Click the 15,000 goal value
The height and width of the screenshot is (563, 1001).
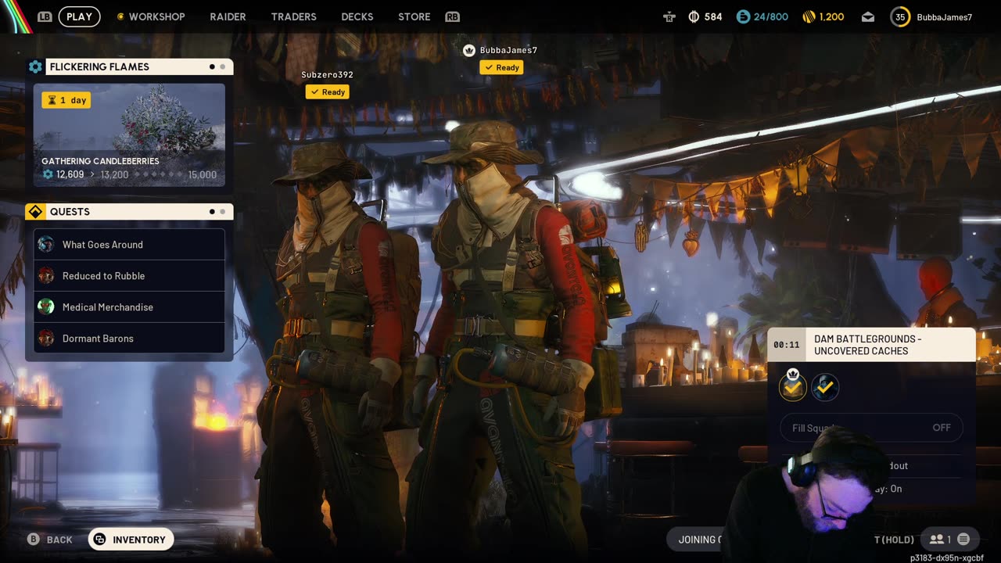(x=202, y=174)
